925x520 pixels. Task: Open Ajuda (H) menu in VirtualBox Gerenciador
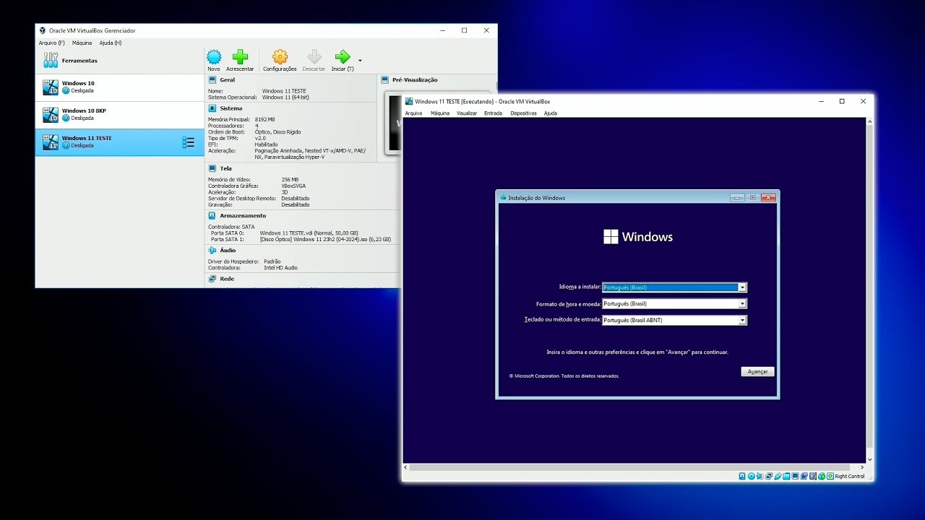(111, 43)
